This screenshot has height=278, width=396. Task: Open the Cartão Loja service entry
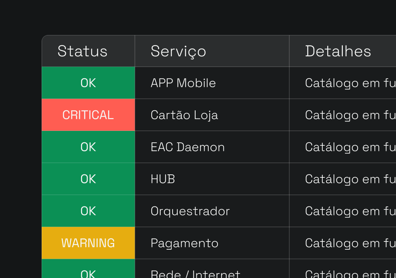click(x=184, y=115)
